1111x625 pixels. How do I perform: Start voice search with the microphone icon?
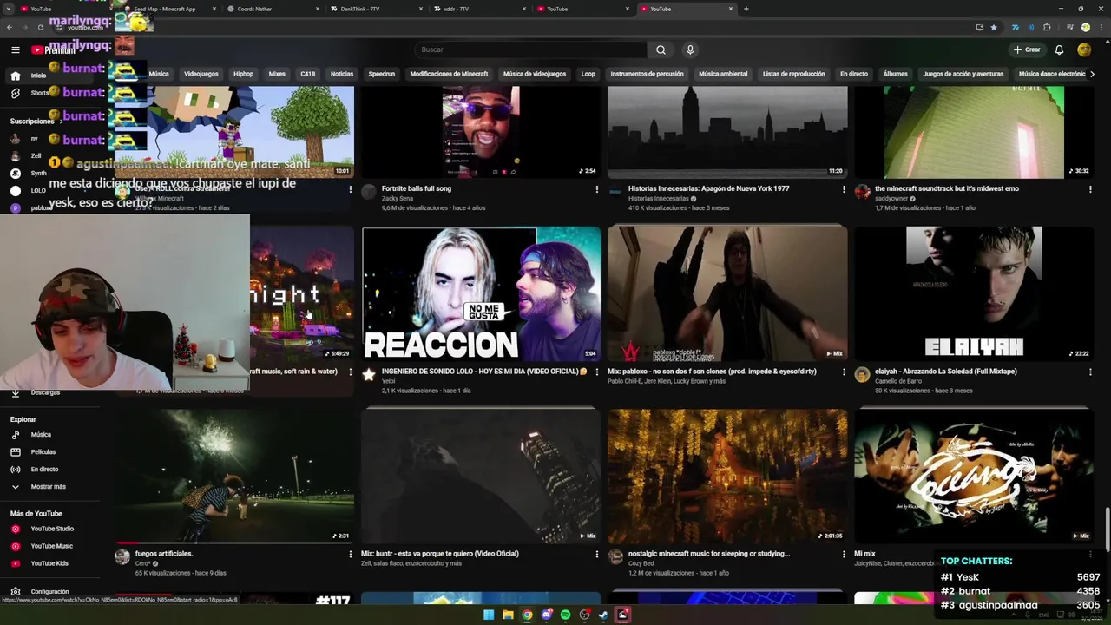click(690, 49)
